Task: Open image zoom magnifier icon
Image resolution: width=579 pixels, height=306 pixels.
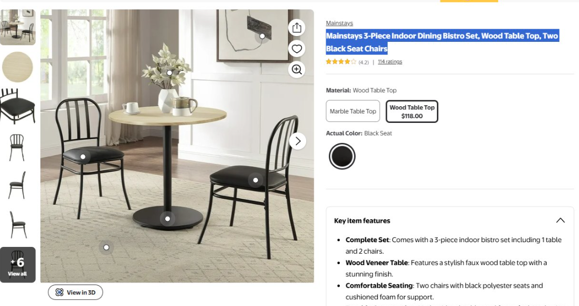Action: (297, 69)
